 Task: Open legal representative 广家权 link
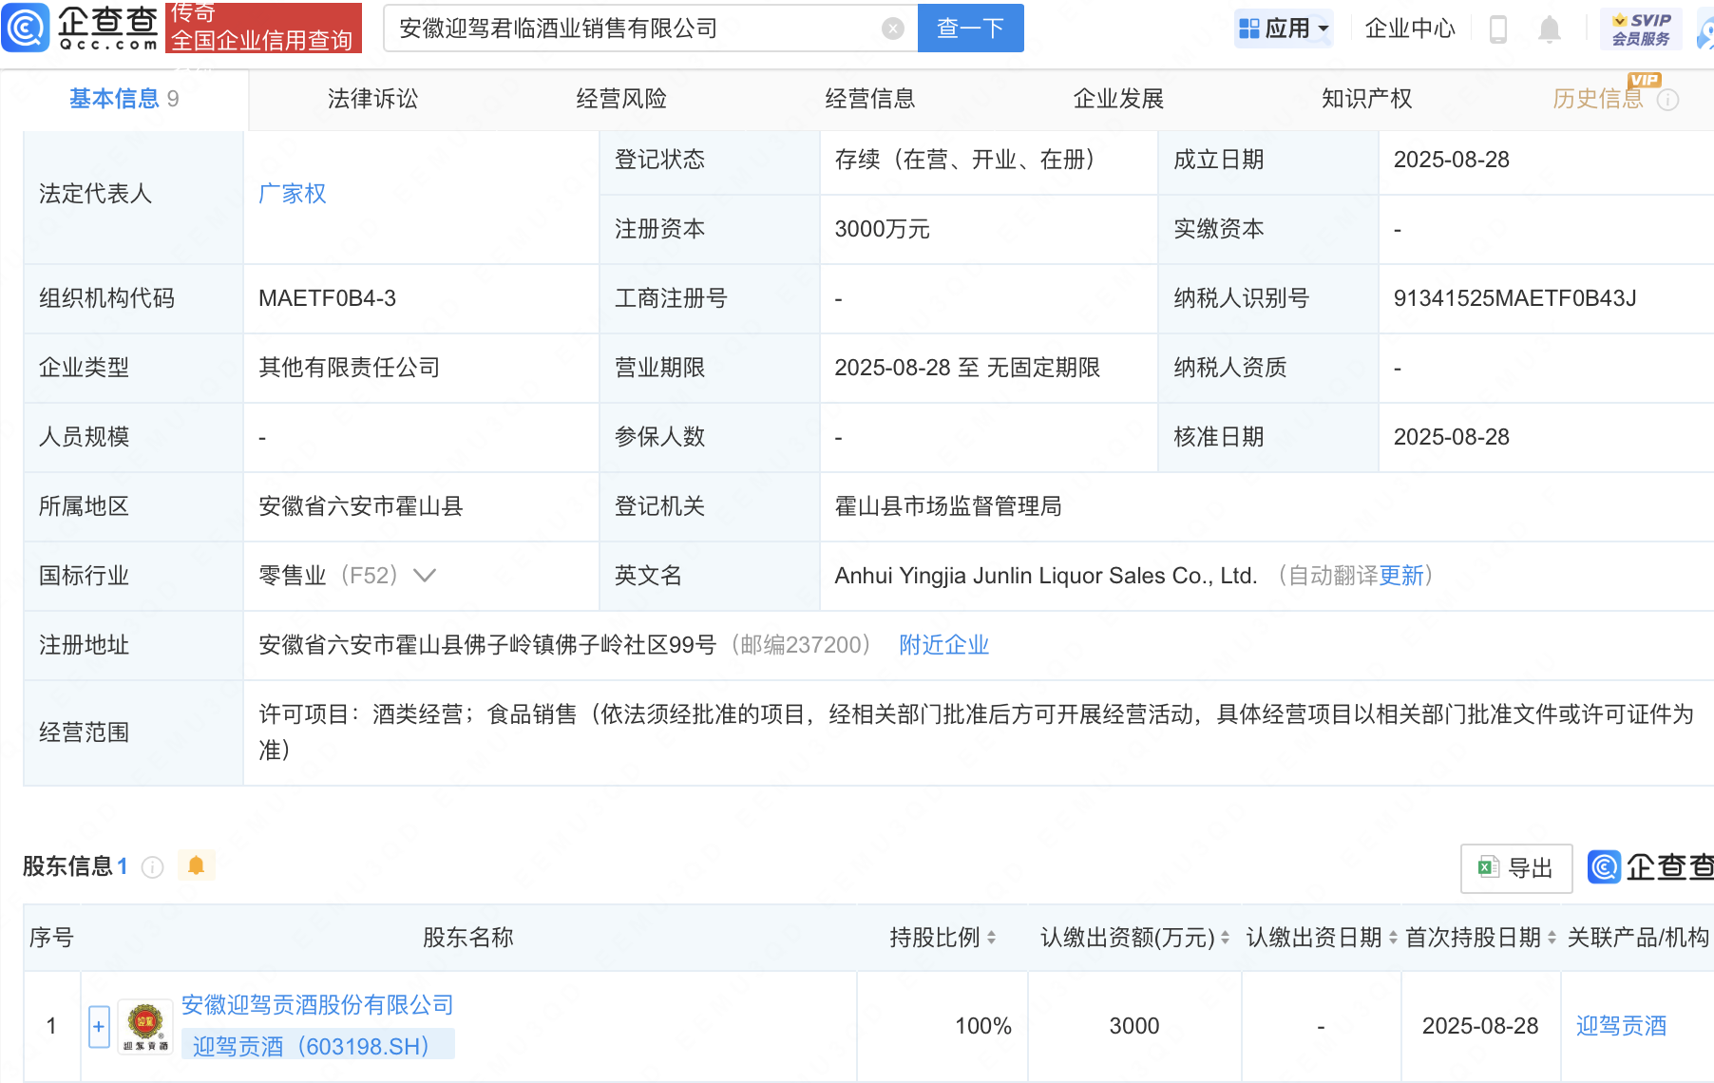click(x=293, y=194)
